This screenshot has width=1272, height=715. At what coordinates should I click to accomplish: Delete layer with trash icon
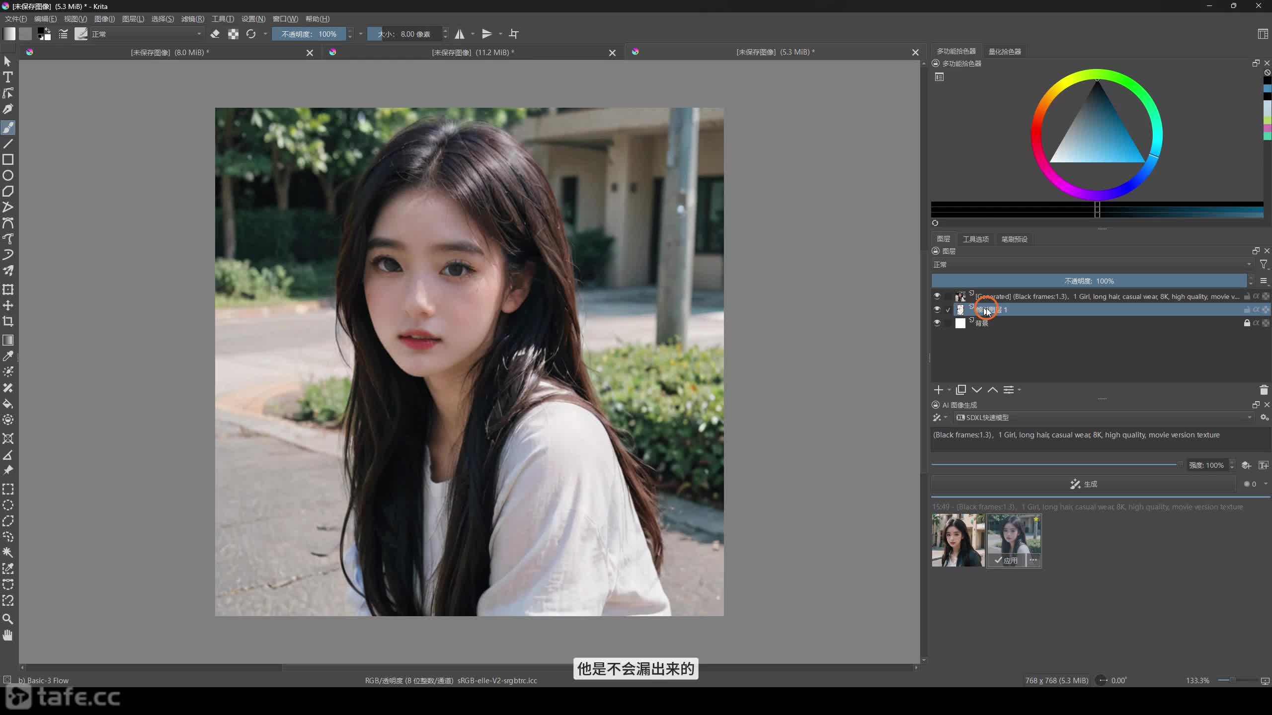point(1264,390)
